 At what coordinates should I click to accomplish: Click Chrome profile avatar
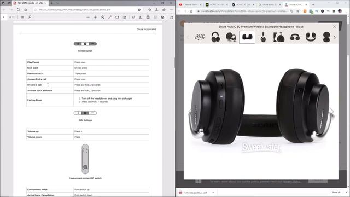(340, 11)
